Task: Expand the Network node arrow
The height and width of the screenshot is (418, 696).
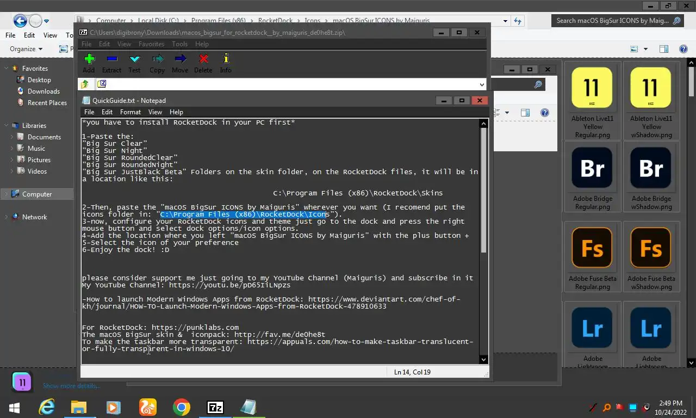Action: 6,217
